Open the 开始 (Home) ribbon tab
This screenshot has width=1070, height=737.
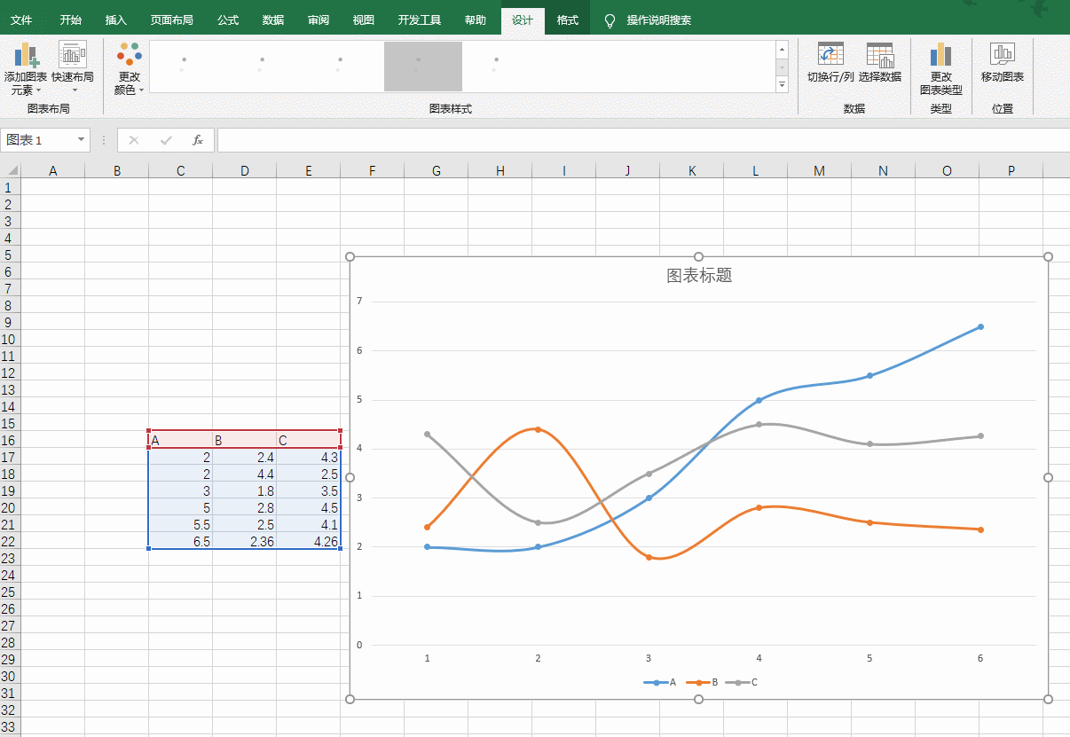(71, 19)
